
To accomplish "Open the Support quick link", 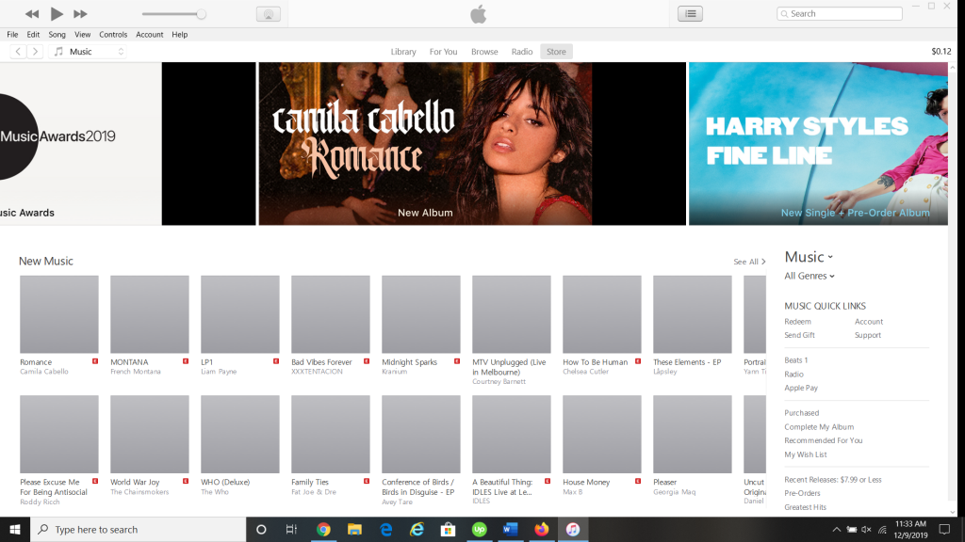I will tap(868, 335).
